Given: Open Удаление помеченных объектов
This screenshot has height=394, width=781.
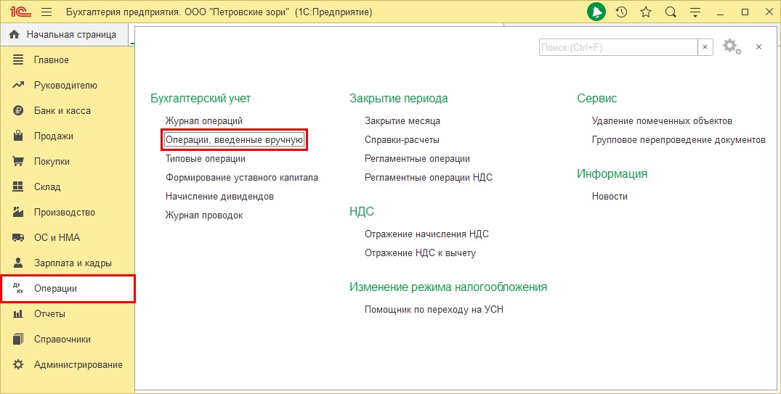Looking at the screenshot, I should pyautogui.click(x=662, y=121).
